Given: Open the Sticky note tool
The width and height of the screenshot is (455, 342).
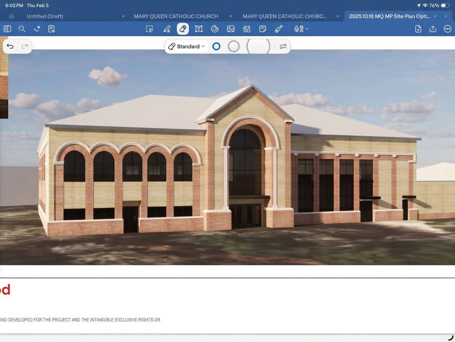Looking at the screenshot, I should coord(263,29).
